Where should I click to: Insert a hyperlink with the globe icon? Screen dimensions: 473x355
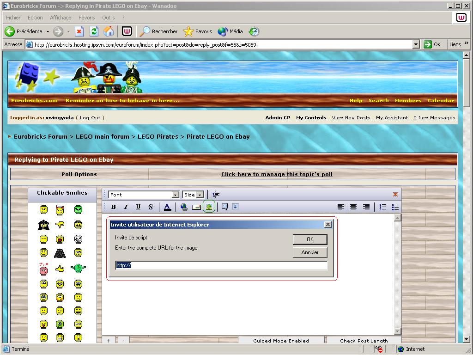[184, 207]
